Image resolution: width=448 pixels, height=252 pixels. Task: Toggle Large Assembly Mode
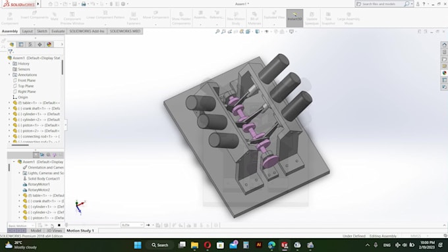349,18
